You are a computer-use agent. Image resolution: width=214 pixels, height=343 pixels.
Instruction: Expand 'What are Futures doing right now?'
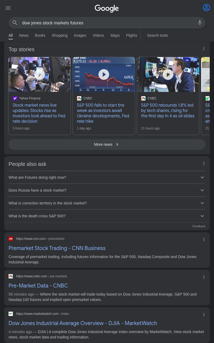[107, 177]
